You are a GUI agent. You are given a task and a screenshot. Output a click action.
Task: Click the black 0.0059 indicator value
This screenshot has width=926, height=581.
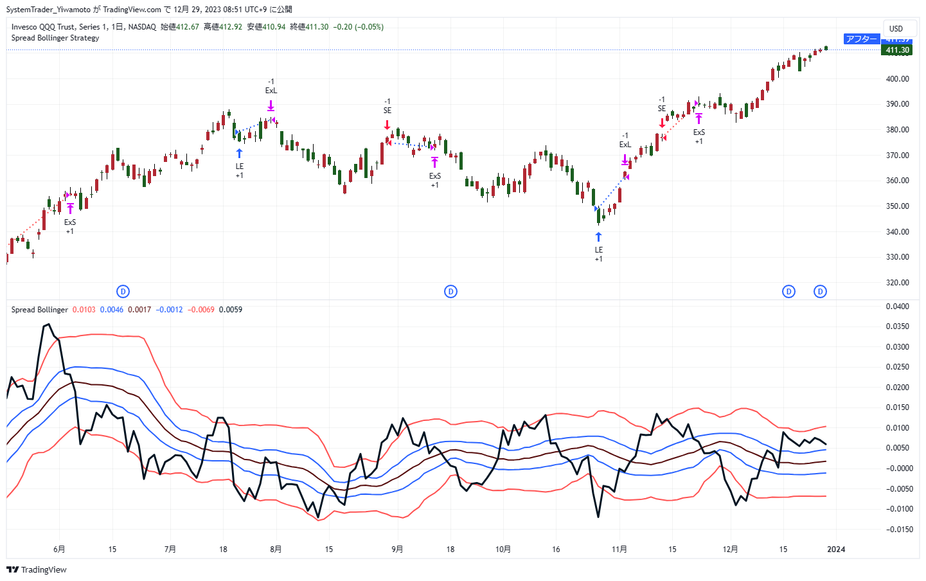pyautogui.click(x=231, y=310)
